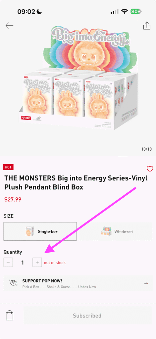Tap the battery indicator in status bar

[136, 12]
